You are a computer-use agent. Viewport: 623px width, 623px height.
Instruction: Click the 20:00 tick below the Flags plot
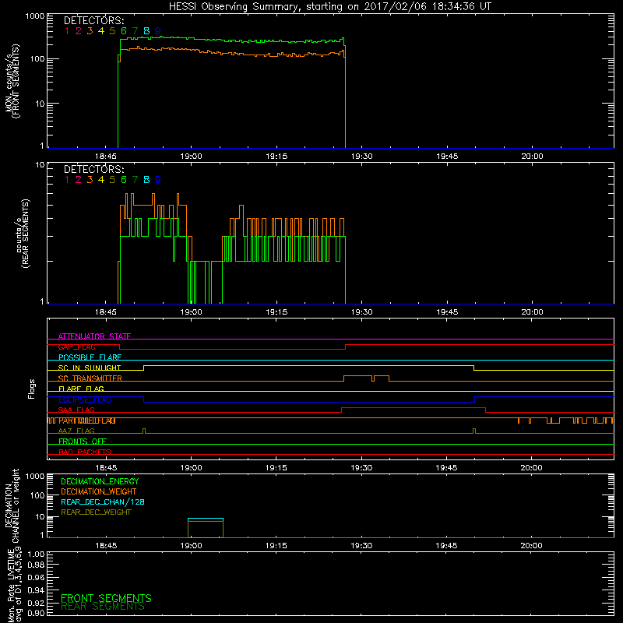(532, 468)
